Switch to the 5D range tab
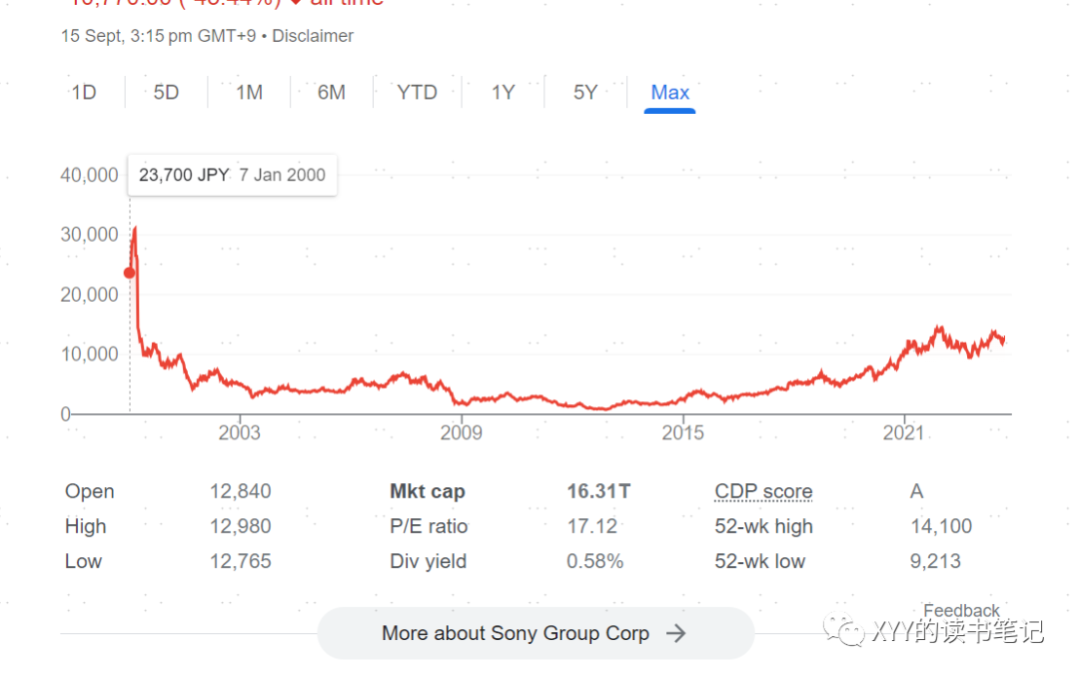The width and height of the screenshot is (1079, 678). (166, 93)
